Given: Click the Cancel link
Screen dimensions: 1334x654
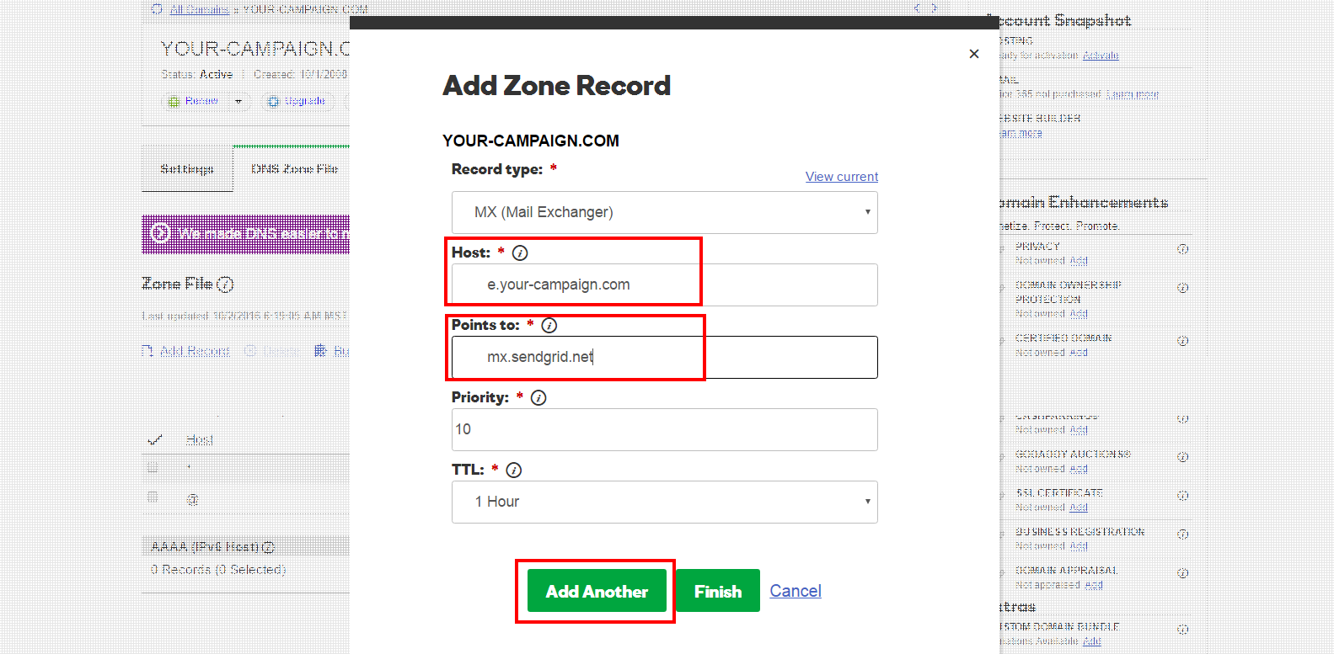Looking at the screenshot, I should [x=796, y=591].
